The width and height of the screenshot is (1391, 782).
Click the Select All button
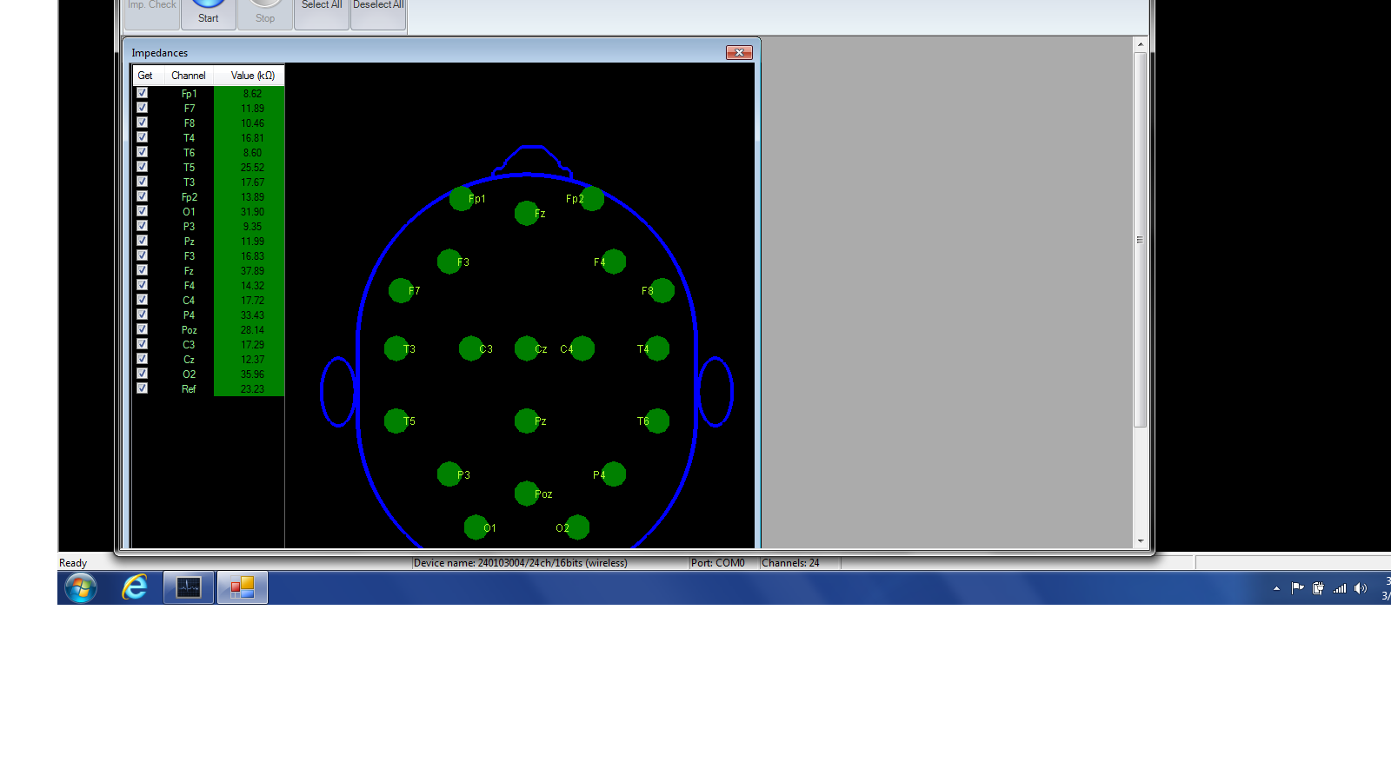click(322, 12)
